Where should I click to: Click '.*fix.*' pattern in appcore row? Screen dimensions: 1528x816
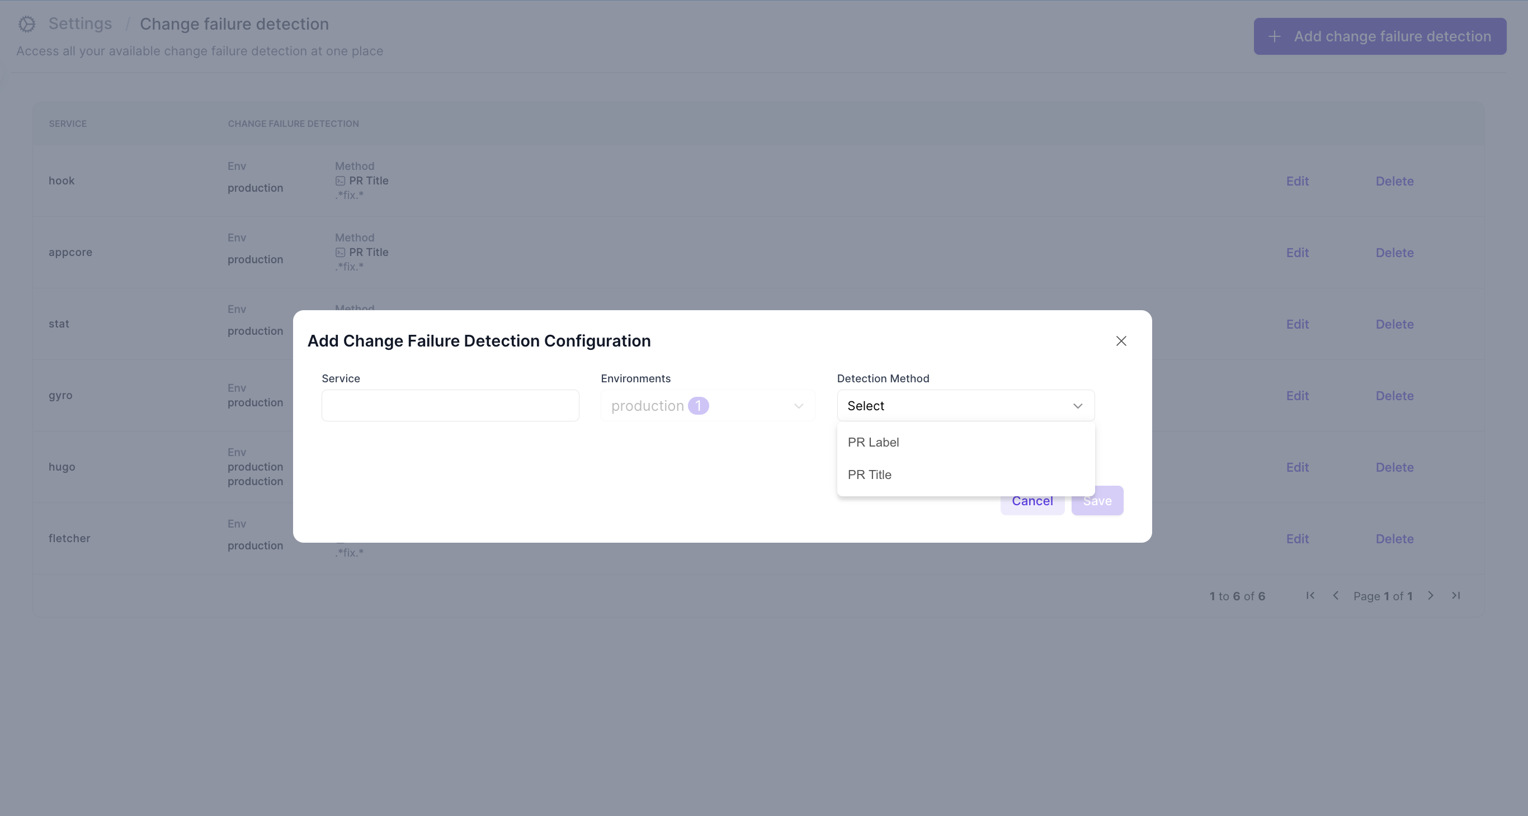[350, 267]
